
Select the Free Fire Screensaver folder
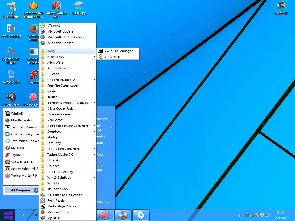[67, 85]
